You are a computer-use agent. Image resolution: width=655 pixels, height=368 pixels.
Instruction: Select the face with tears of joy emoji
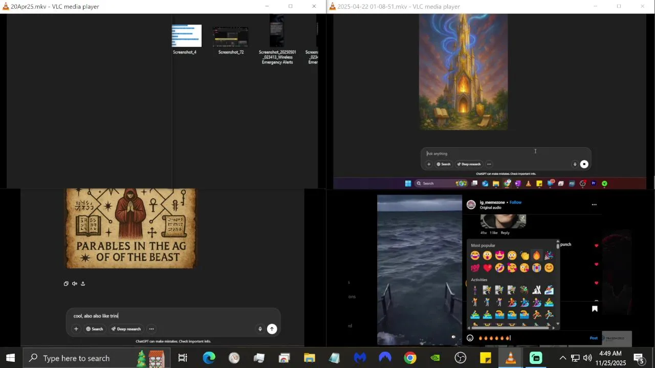click(x=475, y=256)
